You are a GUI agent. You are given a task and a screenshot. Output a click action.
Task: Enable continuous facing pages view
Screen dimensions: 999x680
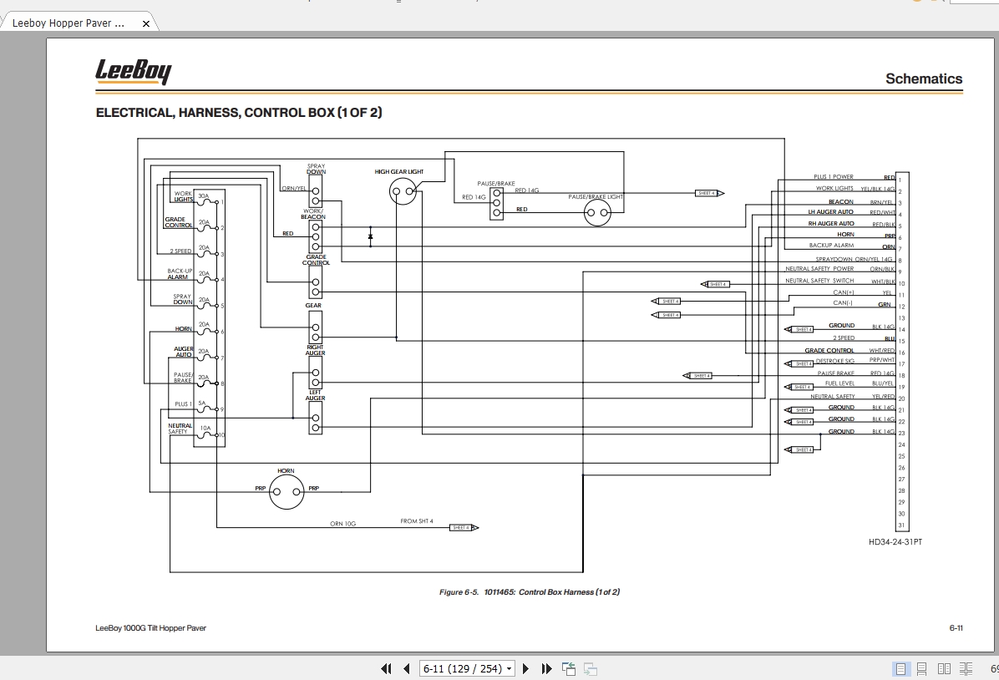coord(966,668)
